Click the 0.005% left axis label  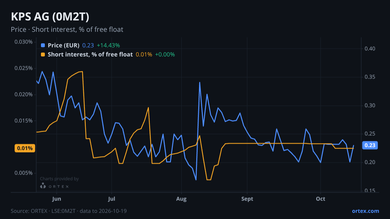click(23, 173)
